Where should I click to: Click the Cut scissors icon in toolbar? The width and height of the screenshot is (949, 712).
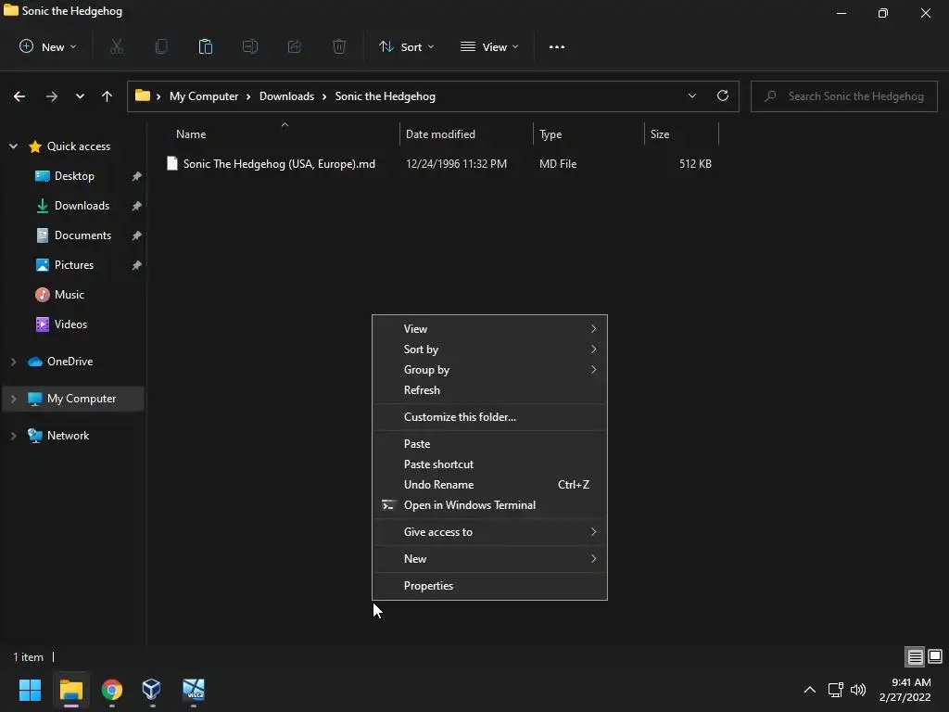tap(117, 46)
